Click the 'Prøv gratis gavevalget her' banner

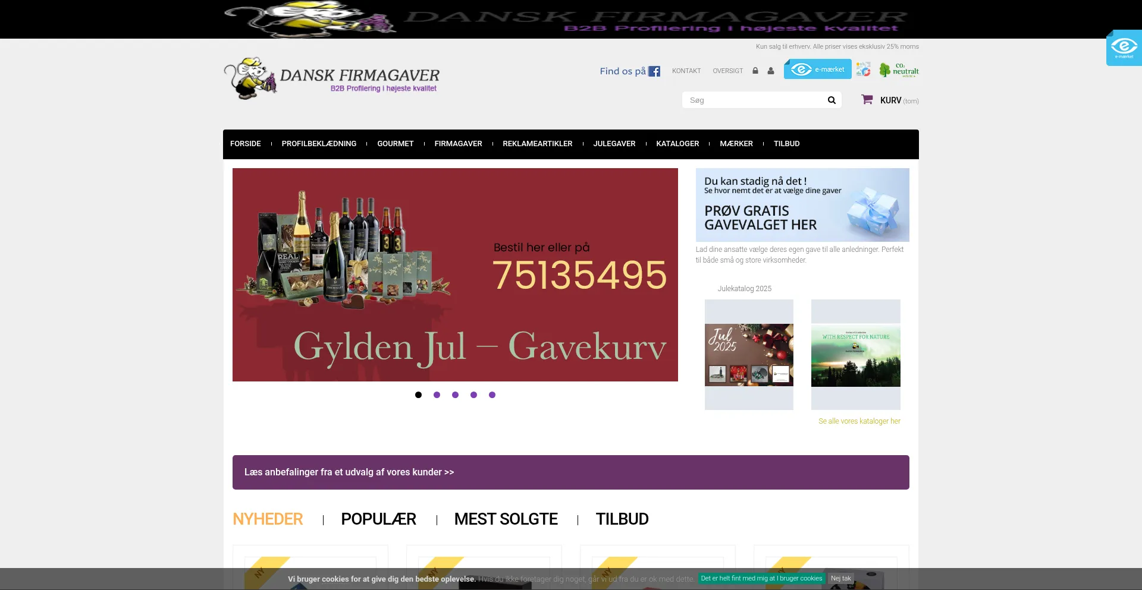point(802,205)
